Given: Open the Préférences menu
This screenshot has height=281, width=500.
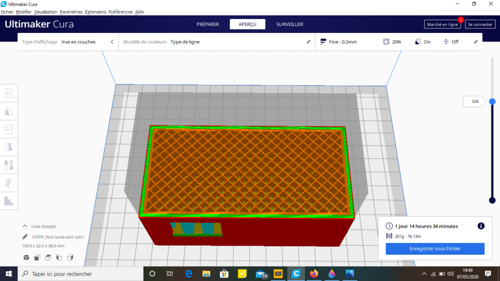Looking at the screenshot, I should pos(120,12).
